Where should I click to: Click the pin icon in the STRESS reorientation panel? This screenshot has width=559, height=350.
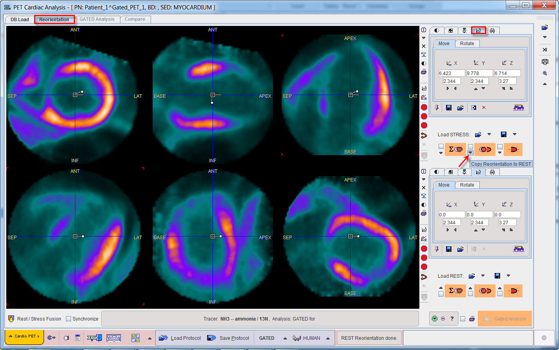click(x=437, y=108)
